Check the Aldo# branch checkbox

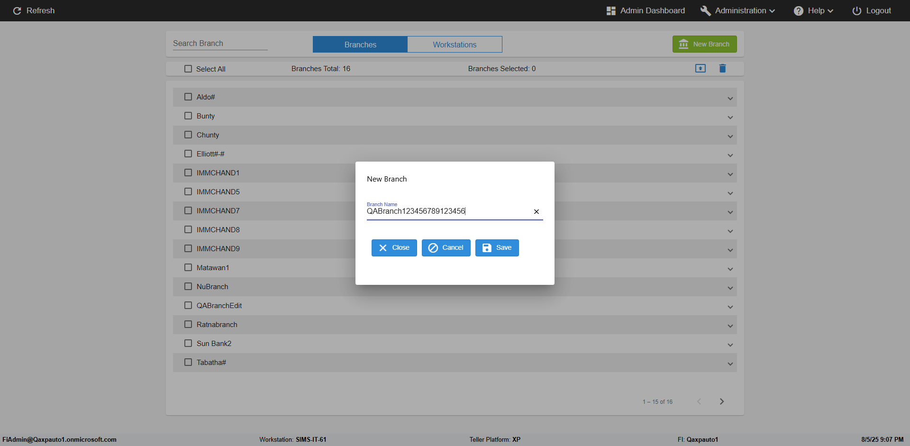tap(188, 97)
